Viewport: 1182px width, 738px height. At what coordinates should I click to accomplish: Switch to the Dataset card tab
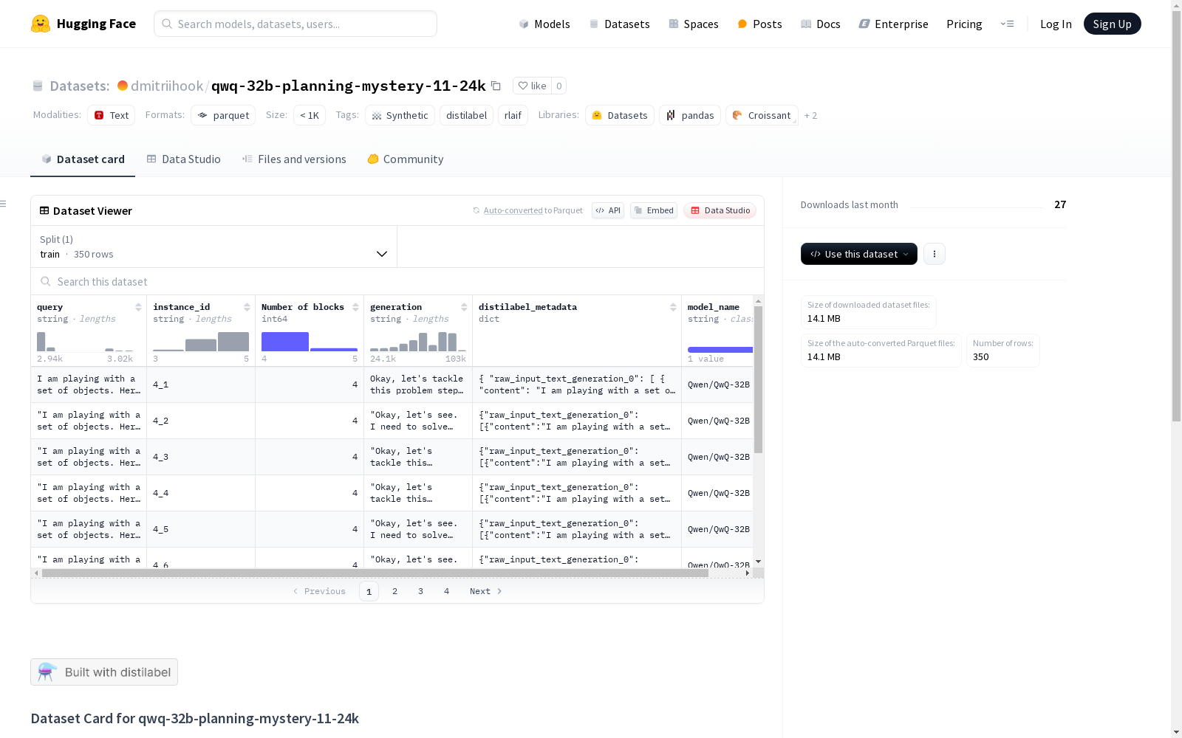point(83,159)
